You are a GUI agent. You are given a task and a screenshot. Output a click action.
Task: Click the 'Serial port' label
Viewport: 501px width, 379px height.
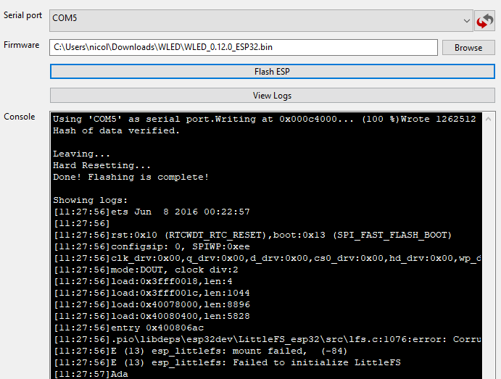tap(22, 15)
